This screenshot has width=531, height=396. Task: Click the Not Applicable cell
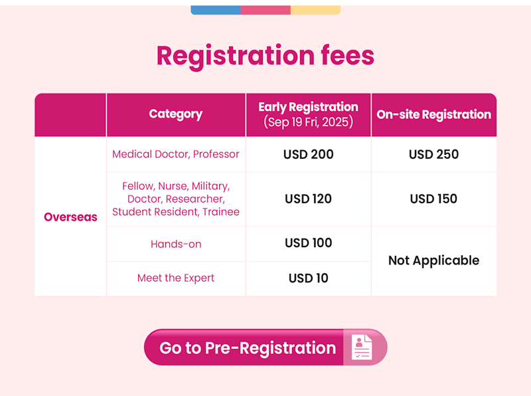(434, 260)
